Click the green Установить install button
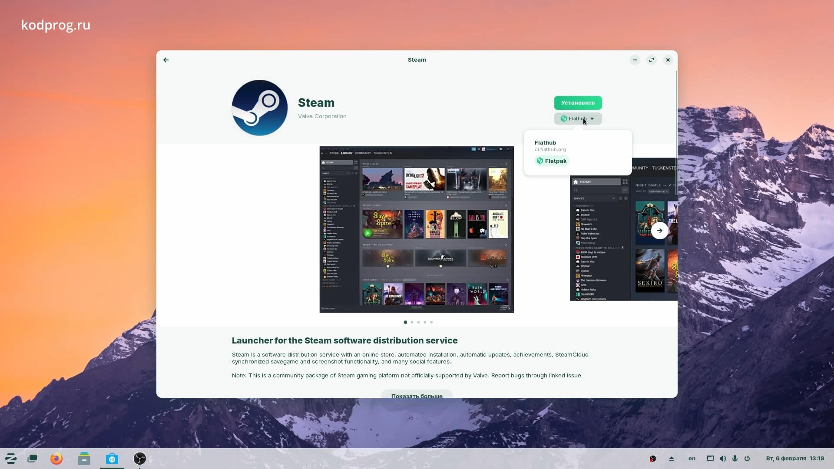This screenshot has height=469, width=834. tap(578, 103)
